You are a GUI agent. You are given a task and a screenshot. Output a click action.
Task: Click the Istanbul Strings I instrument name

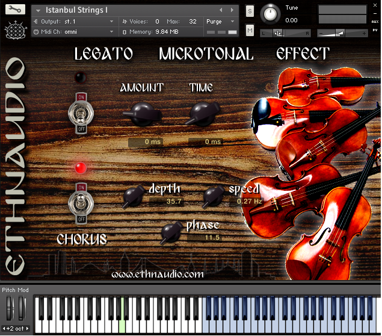(x=76, y=10)
